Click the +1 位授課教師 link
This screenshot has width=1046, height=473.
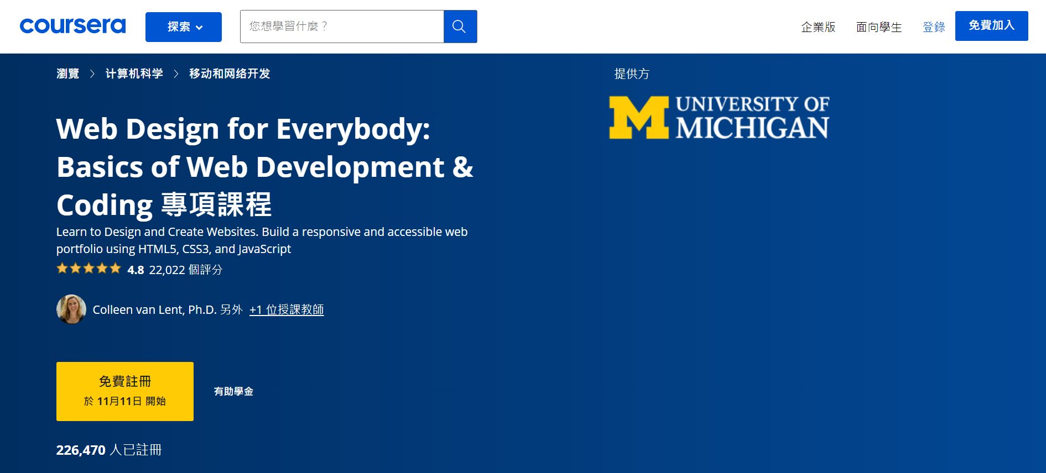[286, 310]
